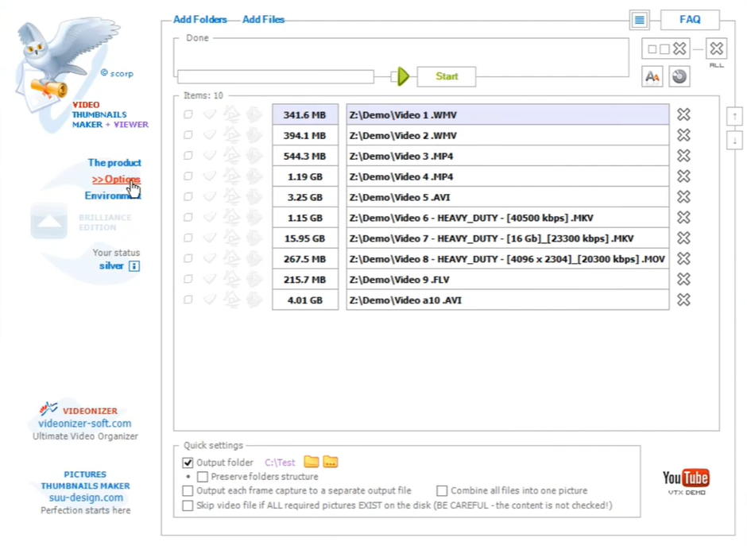Viewport: 747px width, 546px height.
Task: Enable Combine all files into one picture
Action: click(x=442, y=490)
